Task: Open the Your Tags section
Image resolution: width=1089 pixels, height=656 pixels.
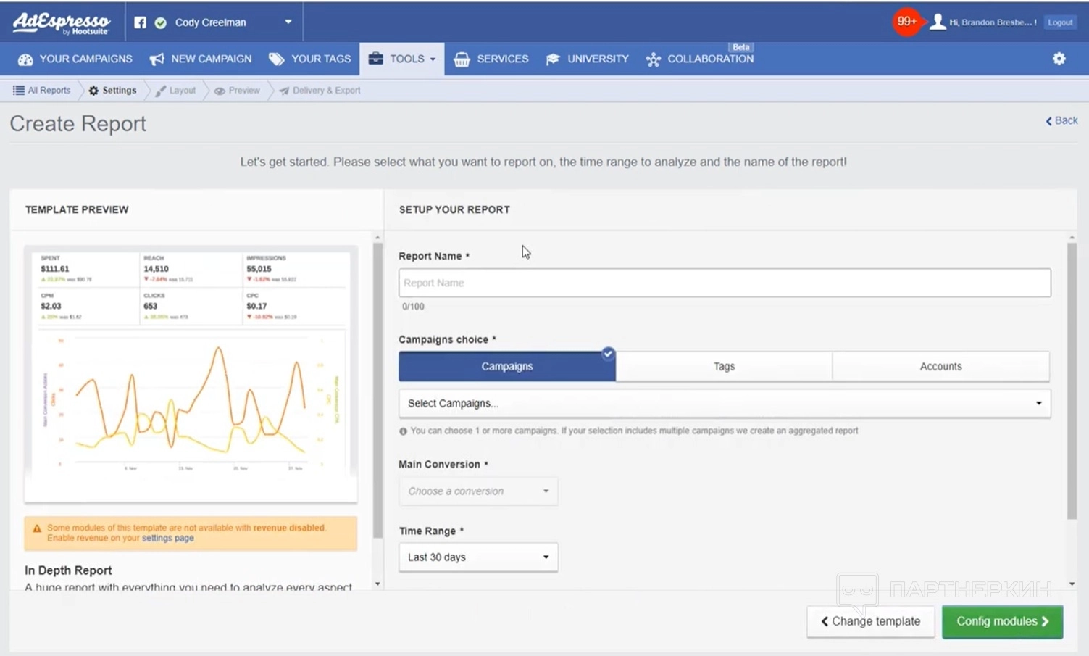Action: click(310, 59)
